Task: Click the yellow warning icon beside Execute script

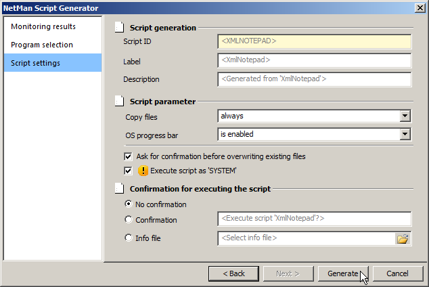Action: pyautogui.click(x=143, y=171)
